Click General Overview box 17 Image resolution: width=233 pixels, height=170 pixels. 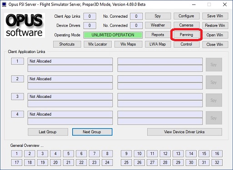(x=17, y=163)
